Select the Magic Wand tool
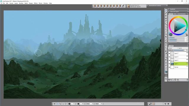 click(x=166, y=32)
